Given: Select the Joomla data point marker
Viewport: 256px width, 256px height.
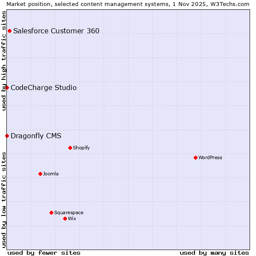Looking at the screenshot, I should click(40, 174).
